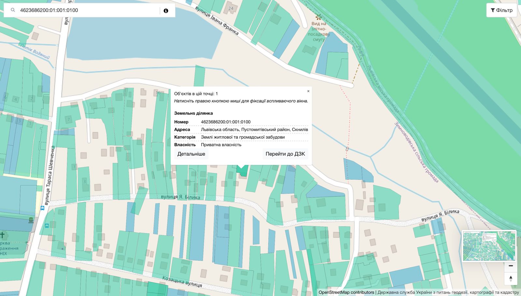Viewport: 521px width, 296px height.
Task: Click the search magnifier icon
Action: point(13,10)
